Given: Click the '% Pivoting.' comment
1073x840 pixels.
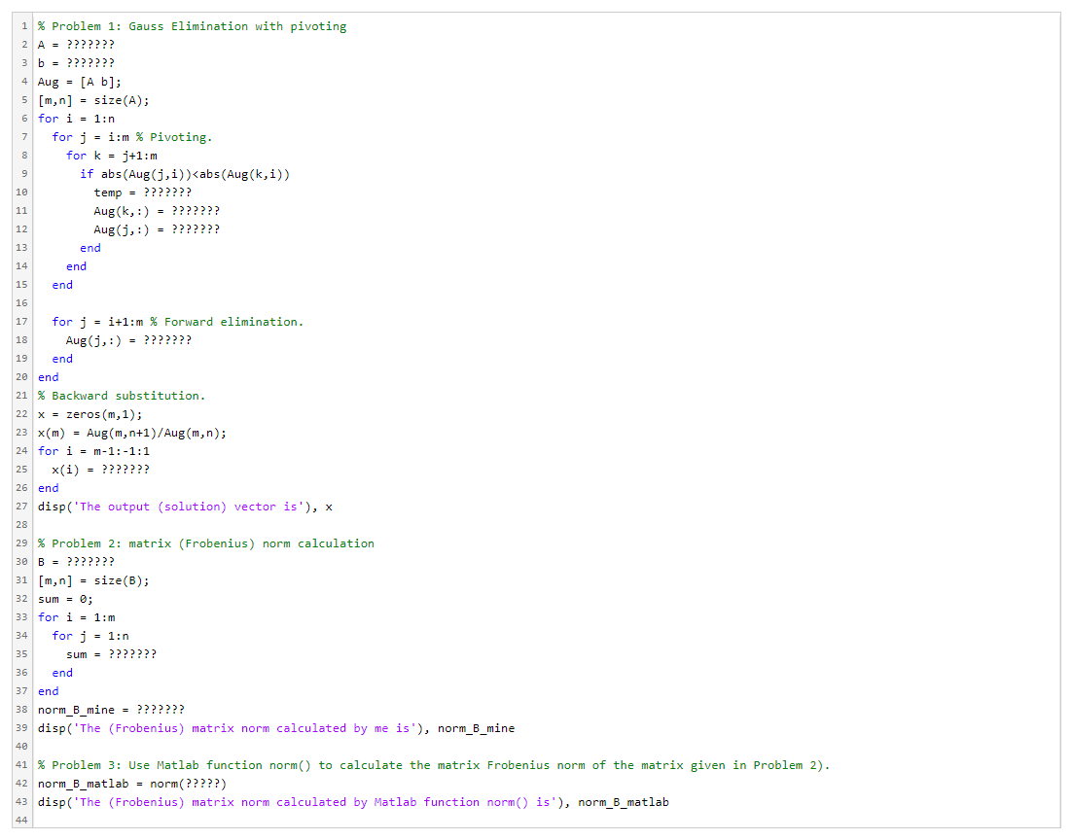Looking at the screenshot, I should tap(174, 137).
